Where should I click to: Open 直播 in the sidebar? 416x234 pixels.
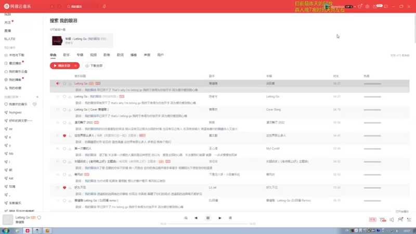point(8,31)
